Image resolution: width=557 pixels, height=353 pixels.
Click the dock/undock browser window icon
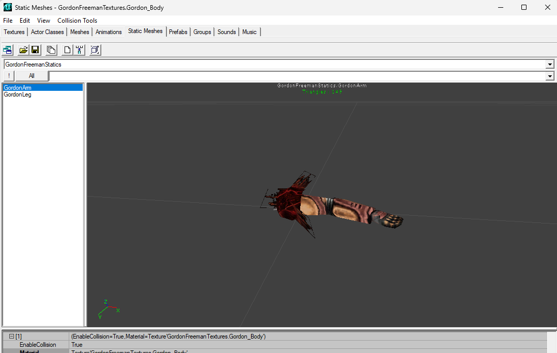pyautogui.click(x=7, y=50)
